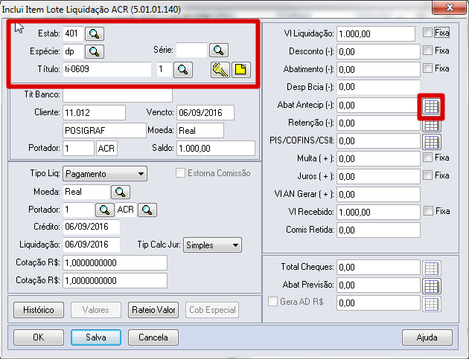This screenshot has height=359, width=469.
Task: Click the Rateio Valor button
Action: (153, 310)
